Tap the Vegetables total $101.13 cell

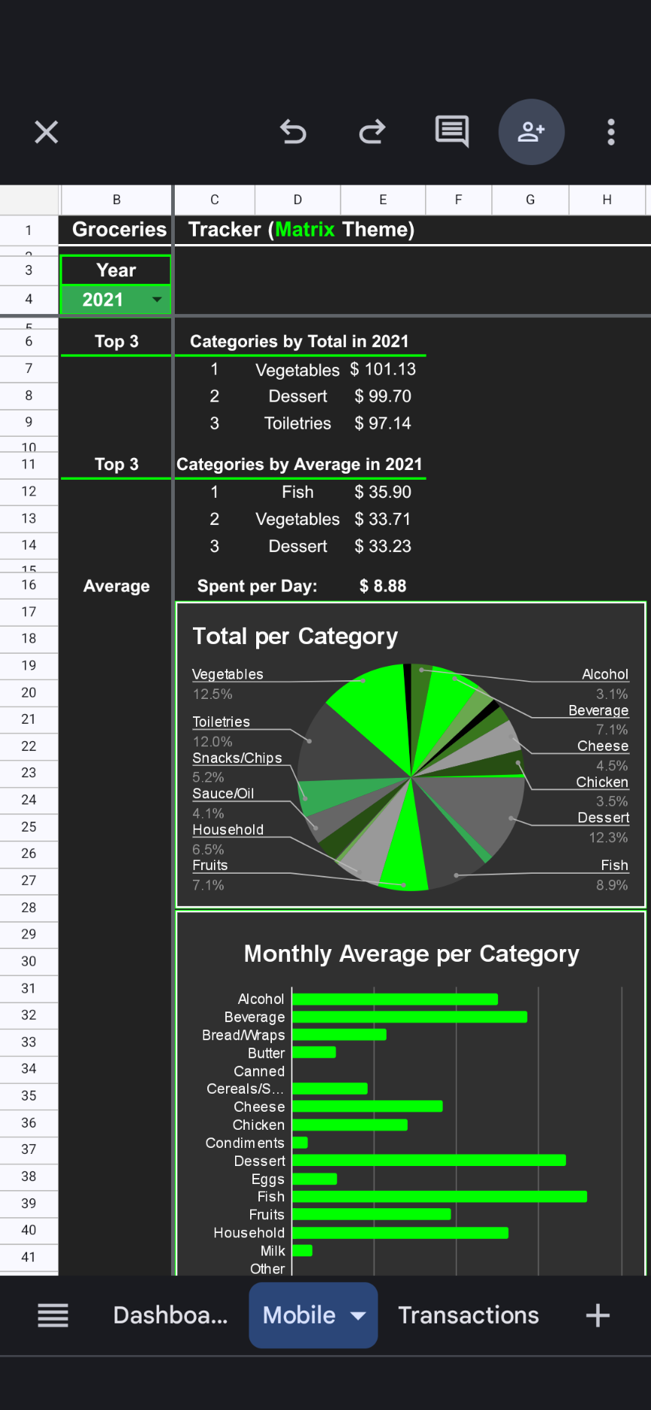(x=383, y=369)
